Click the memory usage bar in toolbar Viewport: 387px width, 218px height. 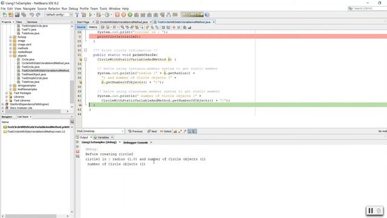[x=192, y=15]
